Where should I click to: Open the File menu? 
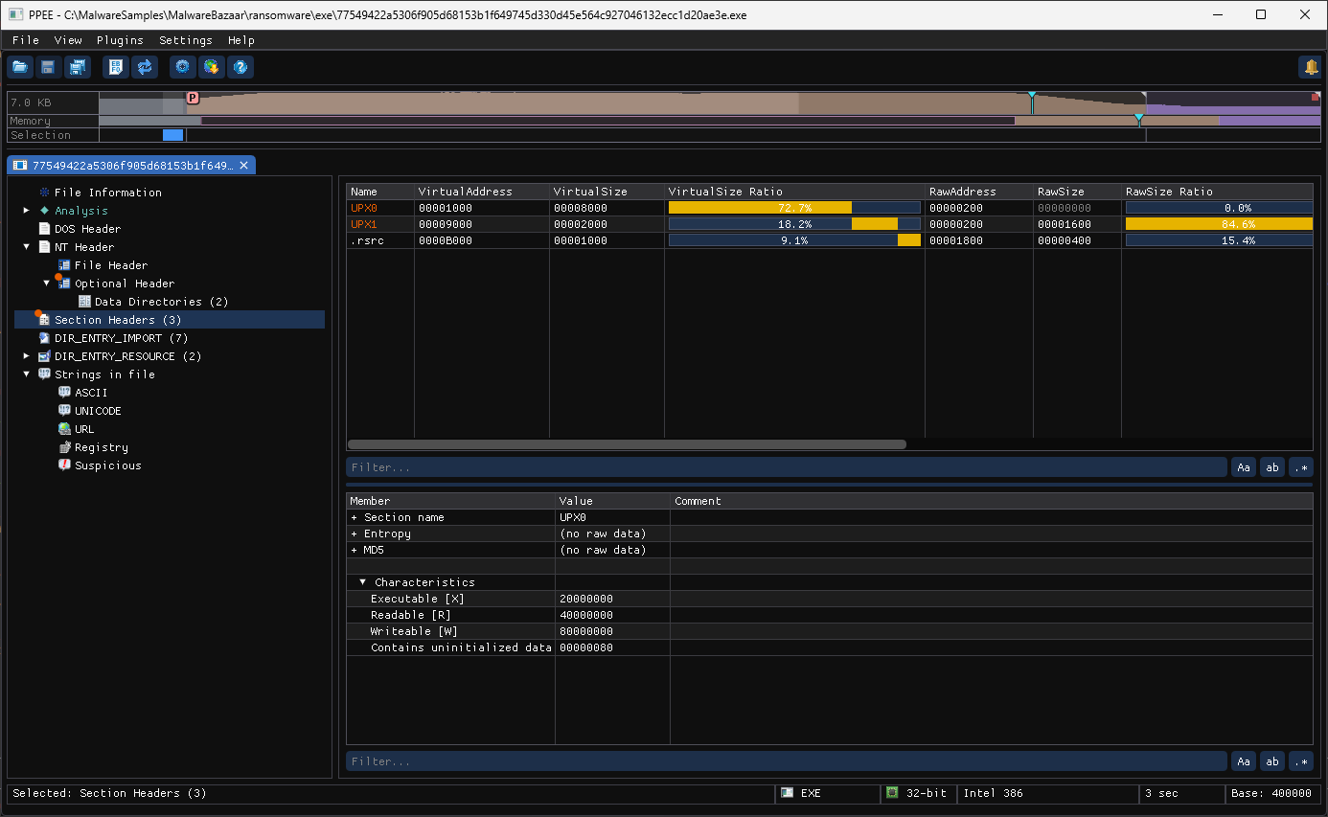coord(26,40)
